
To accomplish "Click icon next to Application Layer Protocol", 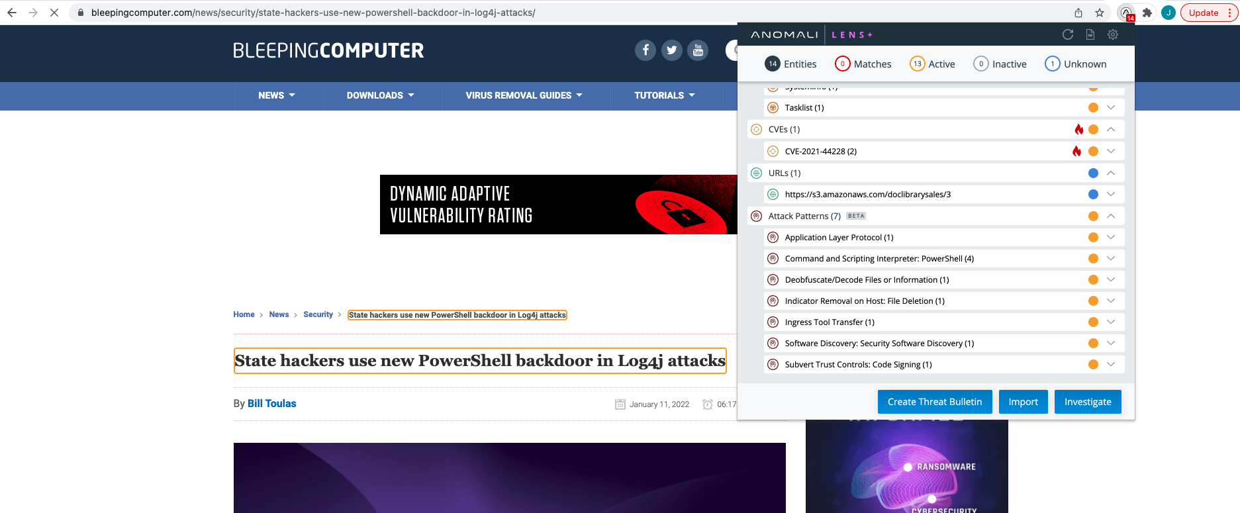I will tap(773, 237).
